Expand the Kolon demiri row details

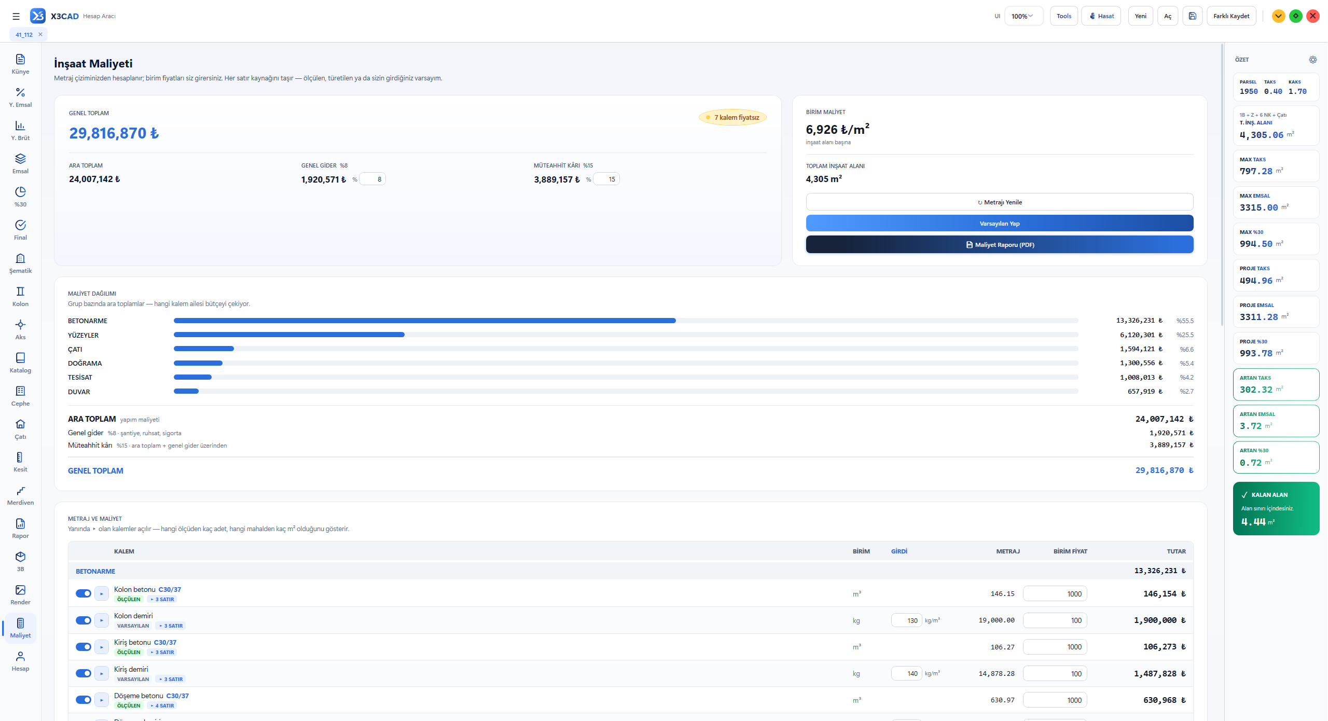coord(102,620)
